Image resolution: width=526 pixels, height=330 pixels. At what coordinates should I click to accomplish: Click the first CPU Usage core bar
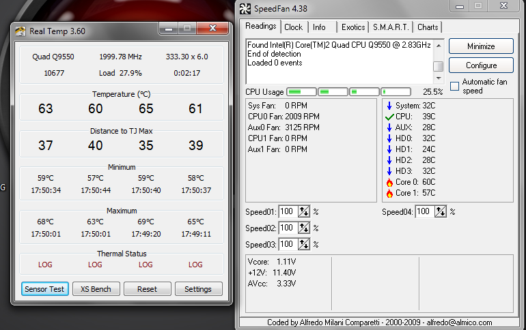click(x=301, y=91)
